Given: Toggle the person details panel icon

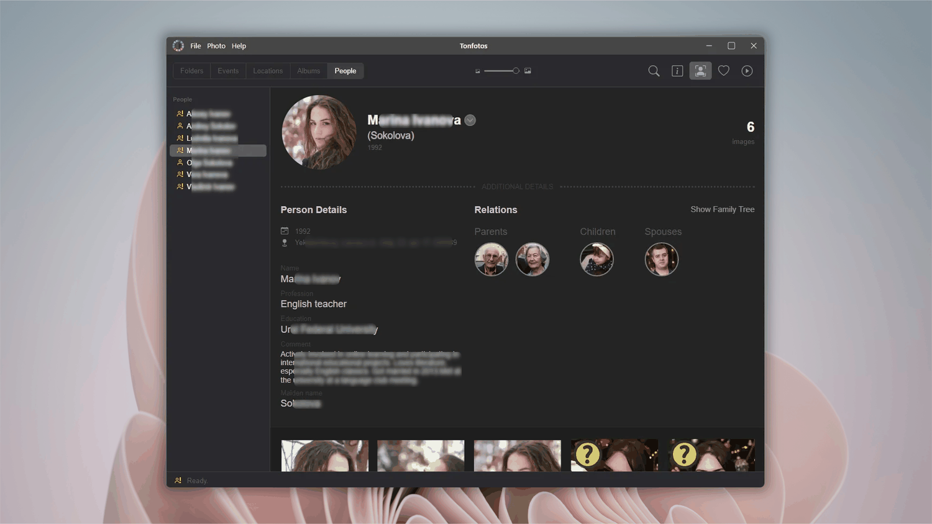Looking at the screenshot, I should (700, 71).
